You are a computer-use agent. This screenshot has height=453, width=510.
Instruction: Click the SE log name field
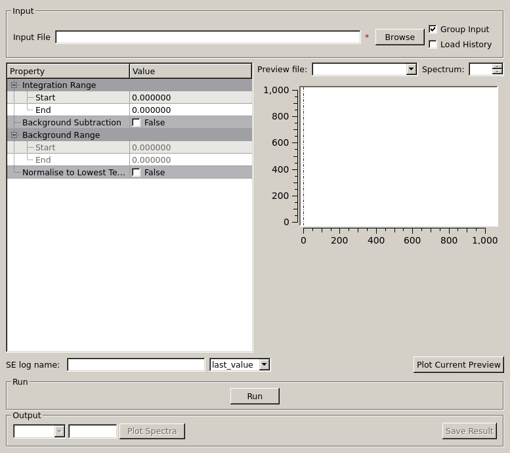click(135, 364)
